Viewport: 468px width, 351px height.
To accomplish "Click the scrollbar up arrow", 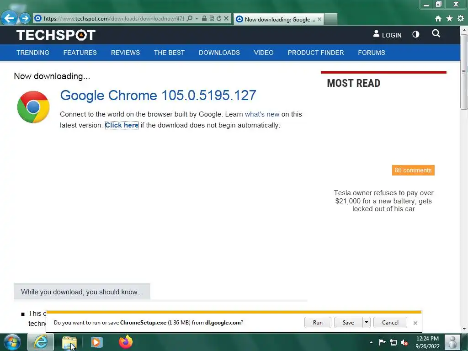I will point(464,30).
